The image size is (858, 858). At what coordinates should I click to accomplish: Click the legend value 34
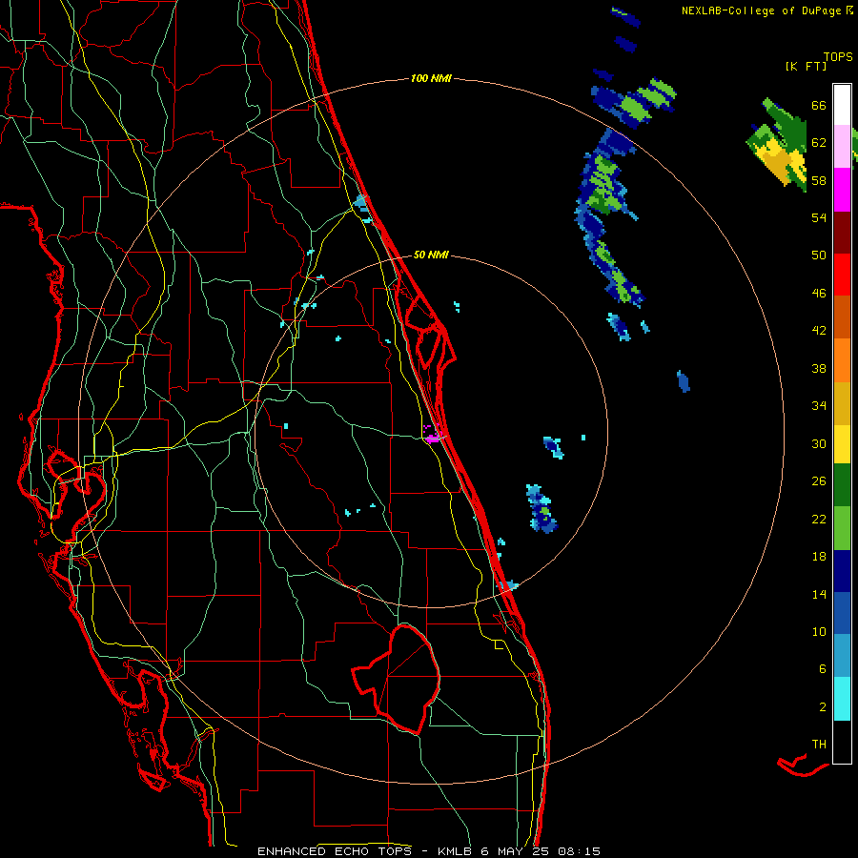click(819, 406)
